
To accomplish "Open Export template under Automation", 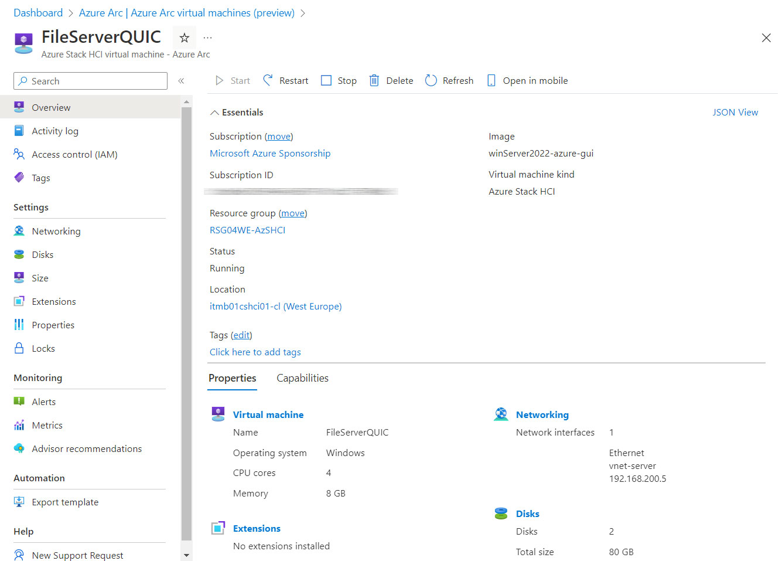I will (64, 502).
